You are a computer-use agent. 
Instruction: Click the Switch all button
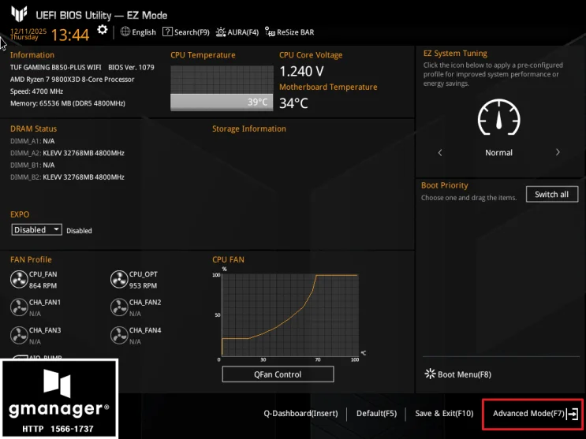pyautogui.click(x=552, y=195)
